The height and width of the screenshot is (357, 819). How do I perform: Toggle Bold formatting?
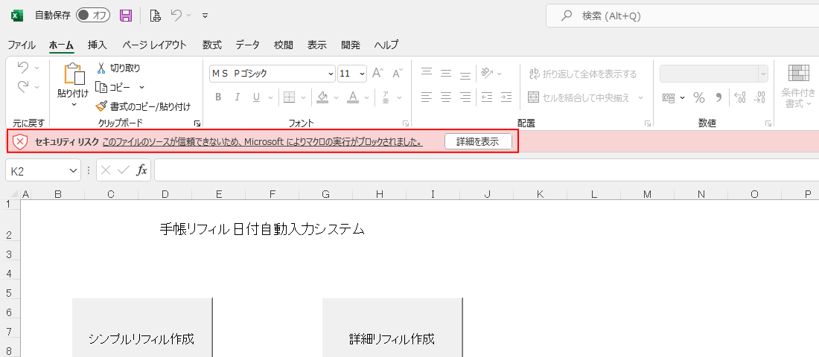coord(218,97)
